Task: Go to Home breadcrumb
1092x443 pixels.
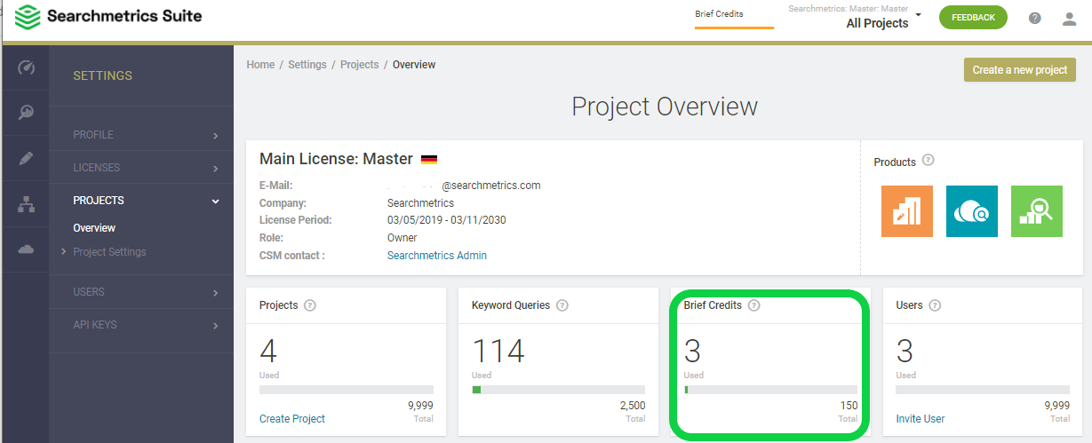Action: (x=260, y=65)
